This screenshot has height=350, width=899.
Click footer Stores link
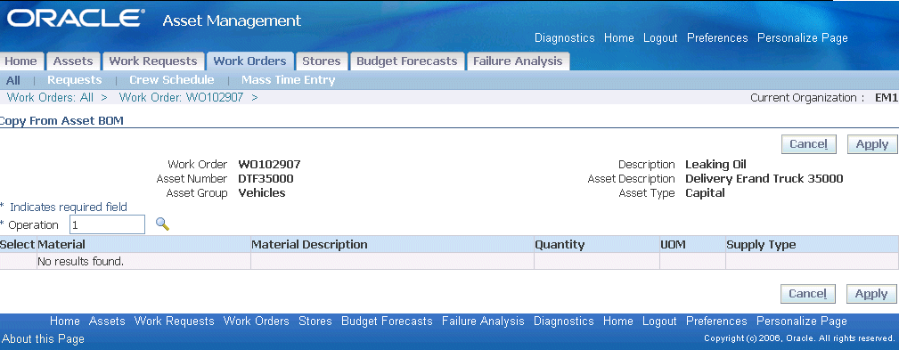(x=315, y=322)
